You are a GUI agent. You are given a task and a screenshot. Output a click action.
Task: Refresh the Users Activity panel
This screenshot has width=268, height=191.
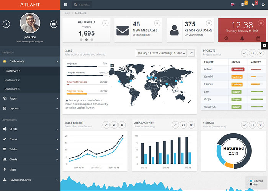pos(183,124)
